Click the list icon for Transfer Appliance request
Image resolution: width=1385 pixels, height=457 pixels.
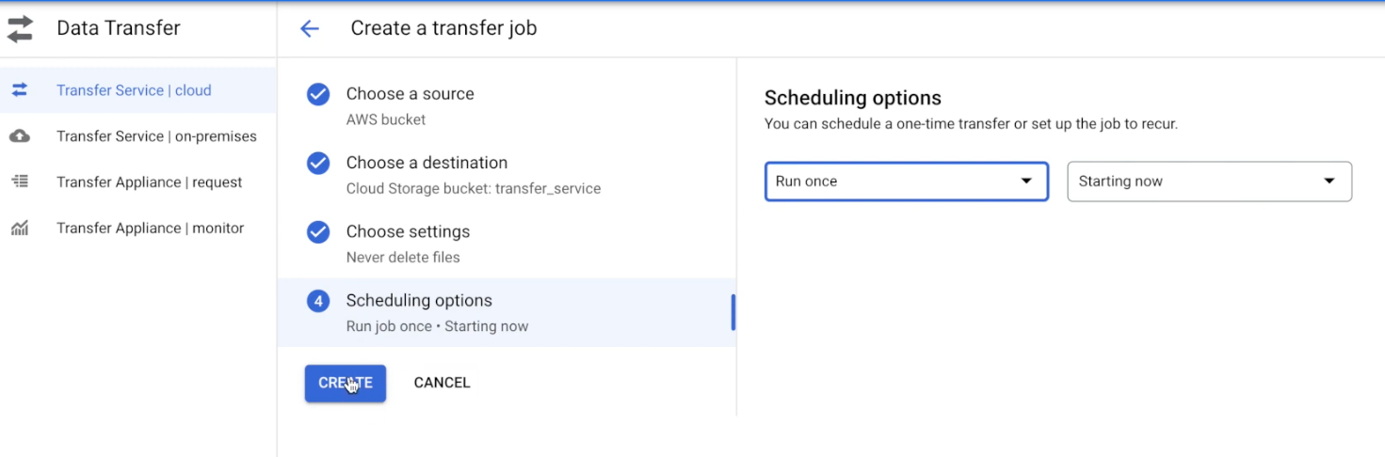pos(20,181)
